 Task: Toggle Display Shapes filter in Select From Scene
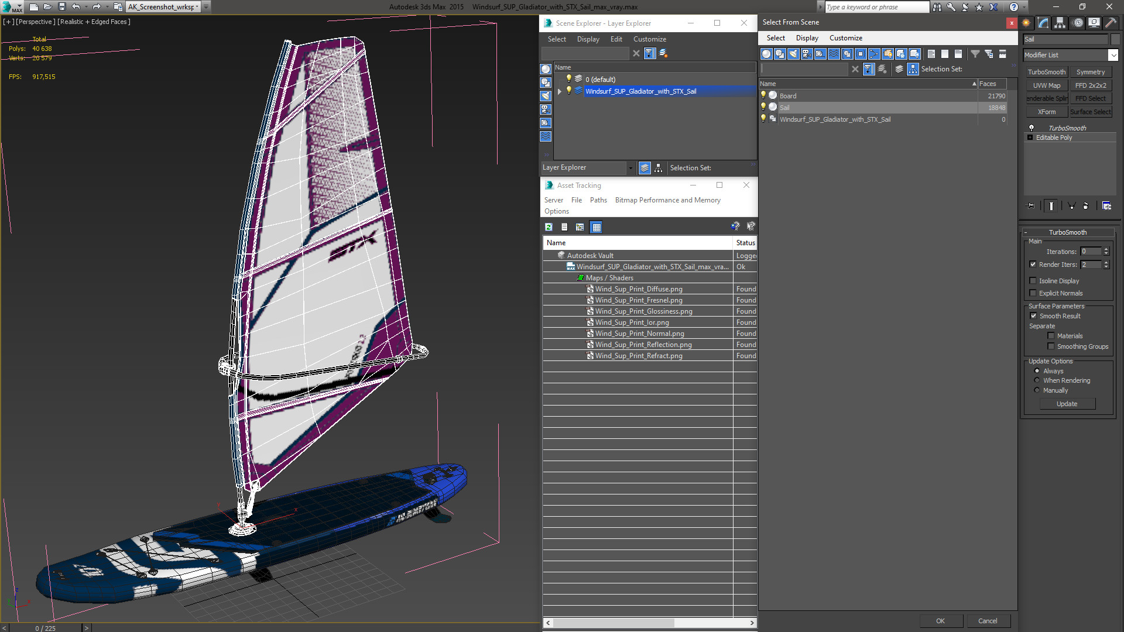(x=780, y=54)
